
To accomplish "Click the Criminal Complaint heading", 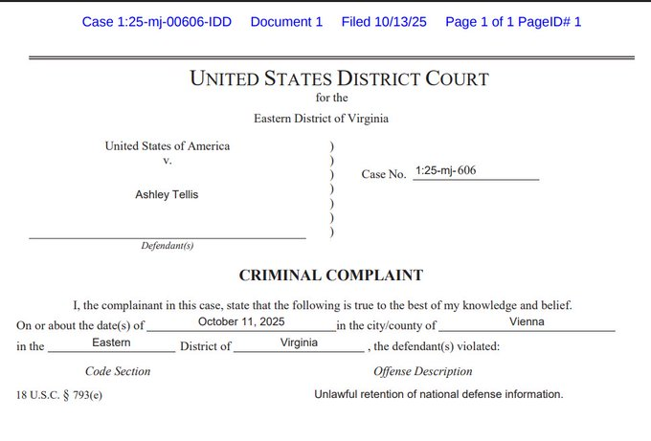I will click(331, 276).
